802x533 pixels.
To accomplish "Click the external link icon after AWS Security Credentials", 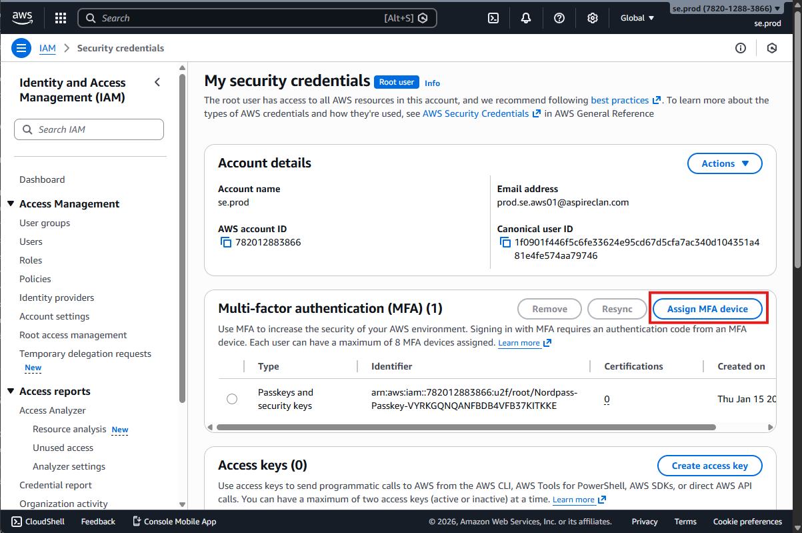I will pos(536,113).
